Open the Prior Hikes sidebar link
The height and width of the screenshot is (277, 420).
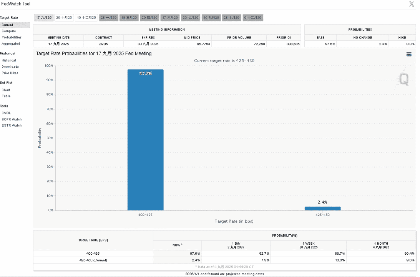coord(10,73)
